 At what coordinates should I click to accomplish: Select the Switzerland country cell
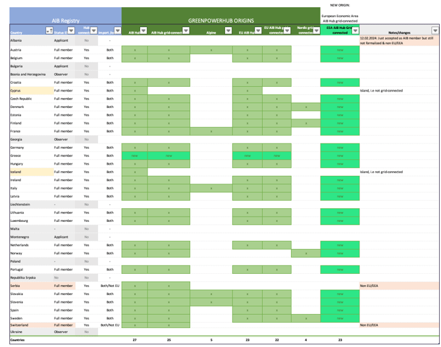pos(32,325)
